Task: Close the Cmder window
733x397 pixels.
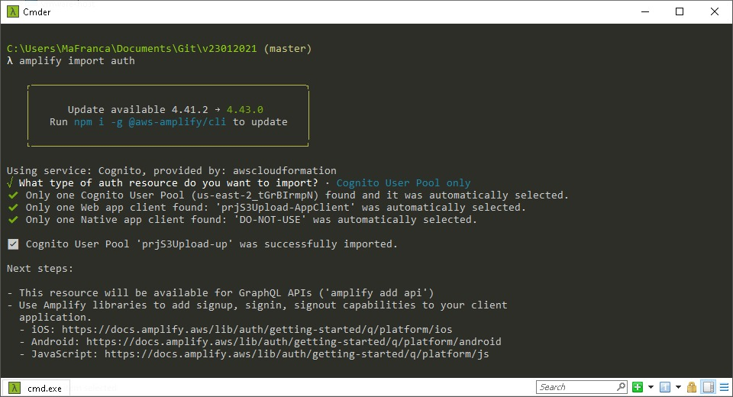Action: pyautogui.click(x=715, y=11)
